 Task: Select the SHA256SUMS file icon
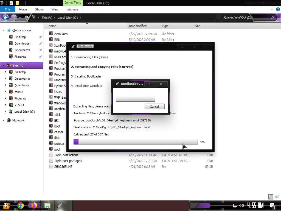pos(51,166)
